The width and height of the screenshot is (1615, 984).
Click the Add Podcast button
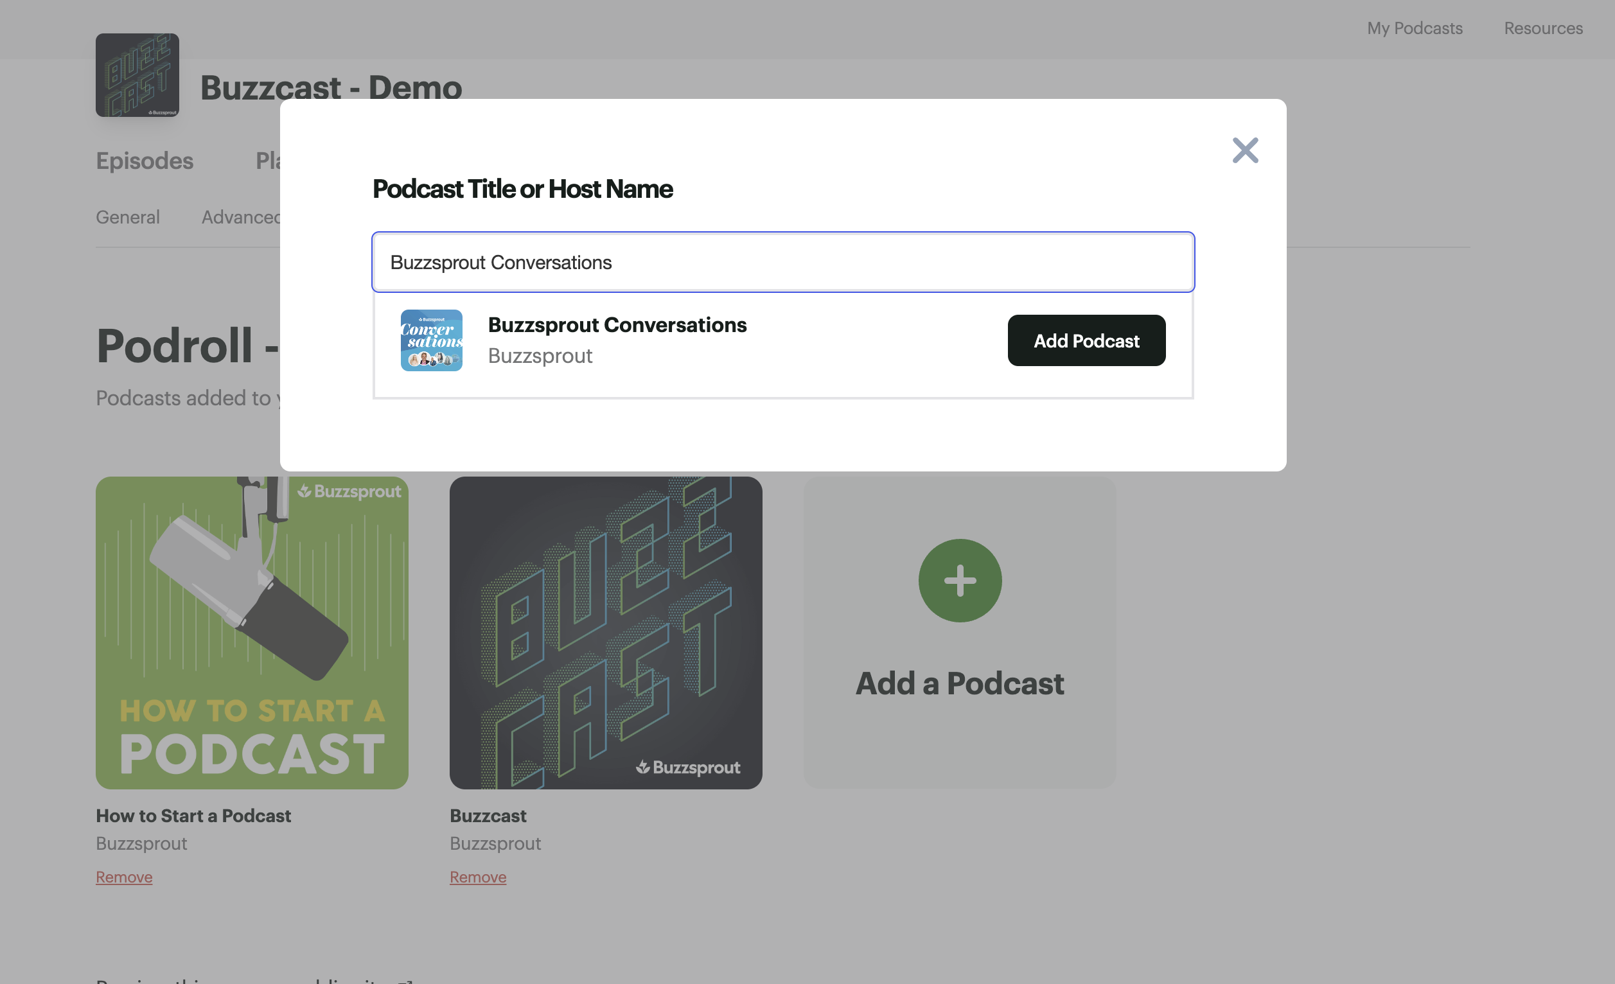1086,340
